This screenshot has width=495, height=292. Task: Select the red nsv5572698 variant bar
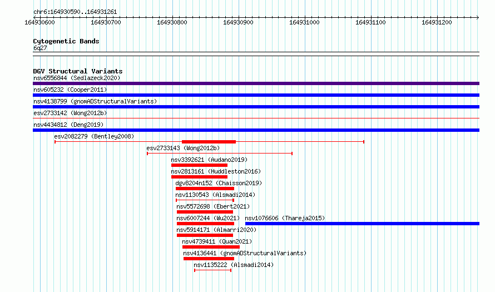tap(205, 212)
